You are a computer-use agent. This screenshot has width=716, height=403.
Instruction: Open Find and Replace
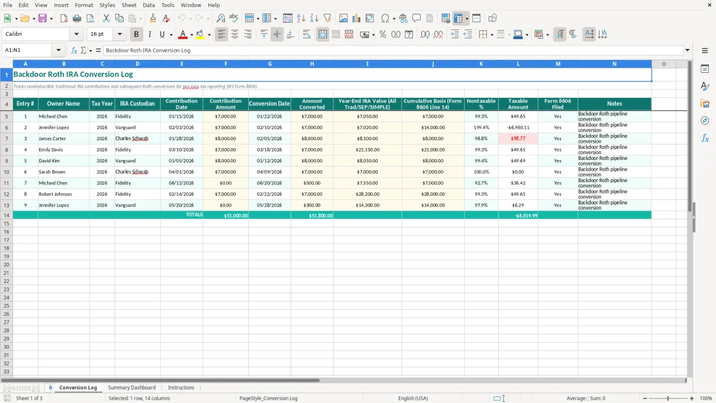[221, 19]
